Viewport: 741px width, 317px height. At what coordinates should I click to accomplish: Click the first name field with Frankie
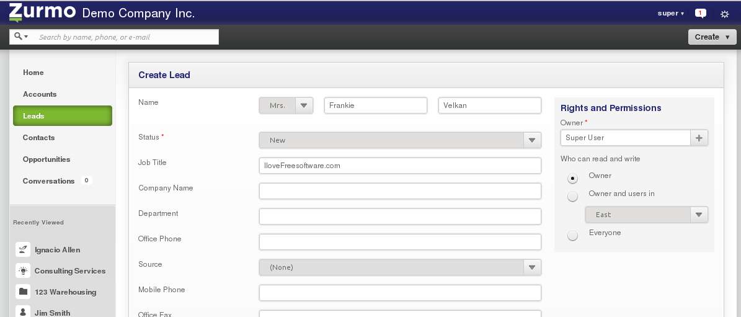click(376, 105)
